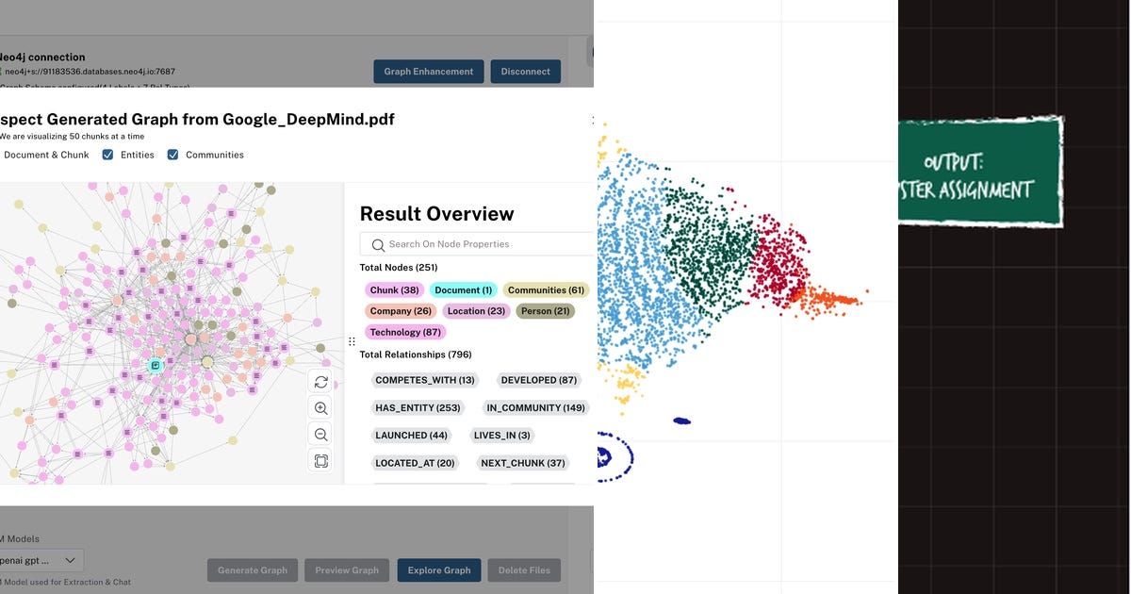
Task: Click the Disconnect button
Action: coord(525,71)
